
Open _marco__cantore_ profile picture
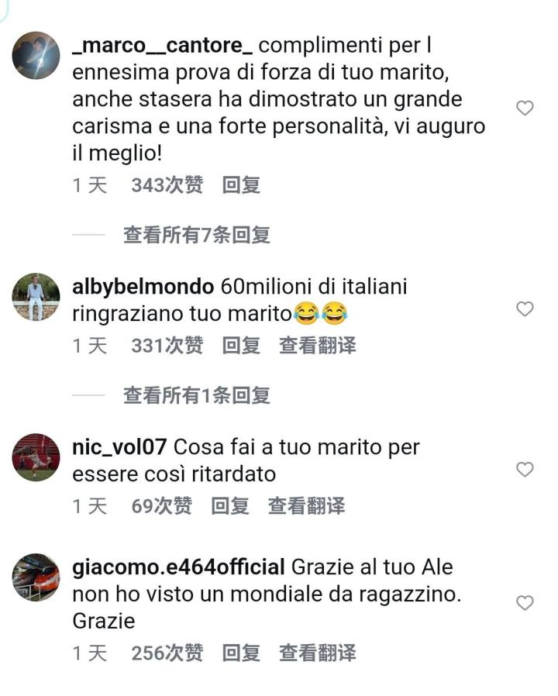click(x=36, y=56)
